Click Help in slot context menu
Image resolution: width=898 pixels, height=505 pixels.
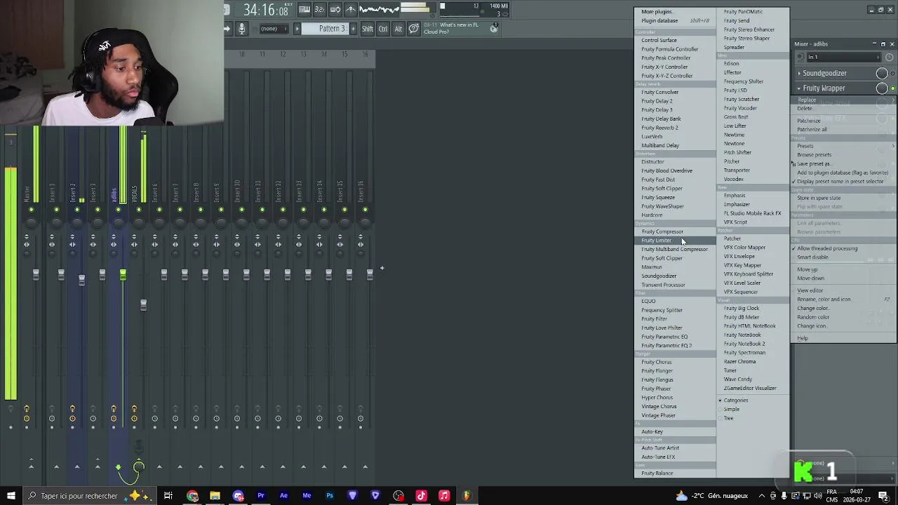[844, 338]
